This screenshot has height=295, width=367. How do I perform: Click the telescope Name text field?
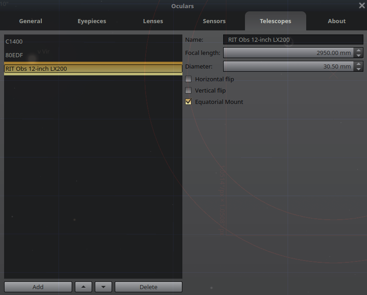coord(293,39)
